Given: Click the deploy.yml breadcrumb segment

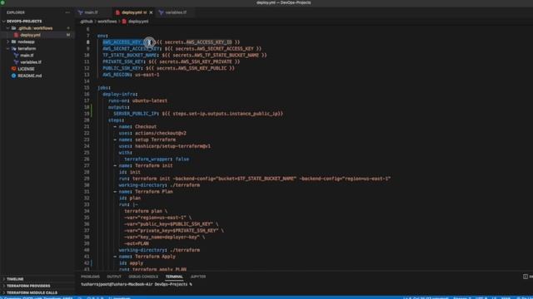Looking at the screenshot, I should [138, 22].
